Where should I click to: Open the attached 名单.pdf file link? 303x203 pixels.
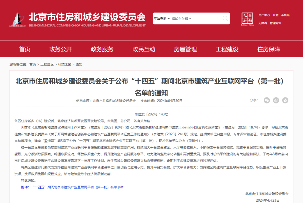click(72, 187)
